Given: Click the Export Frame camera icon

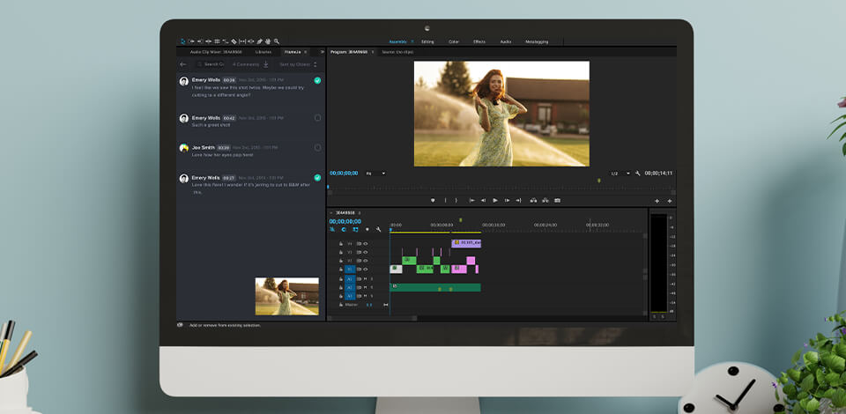Looking at the screenshot, I should click(558, 200).
